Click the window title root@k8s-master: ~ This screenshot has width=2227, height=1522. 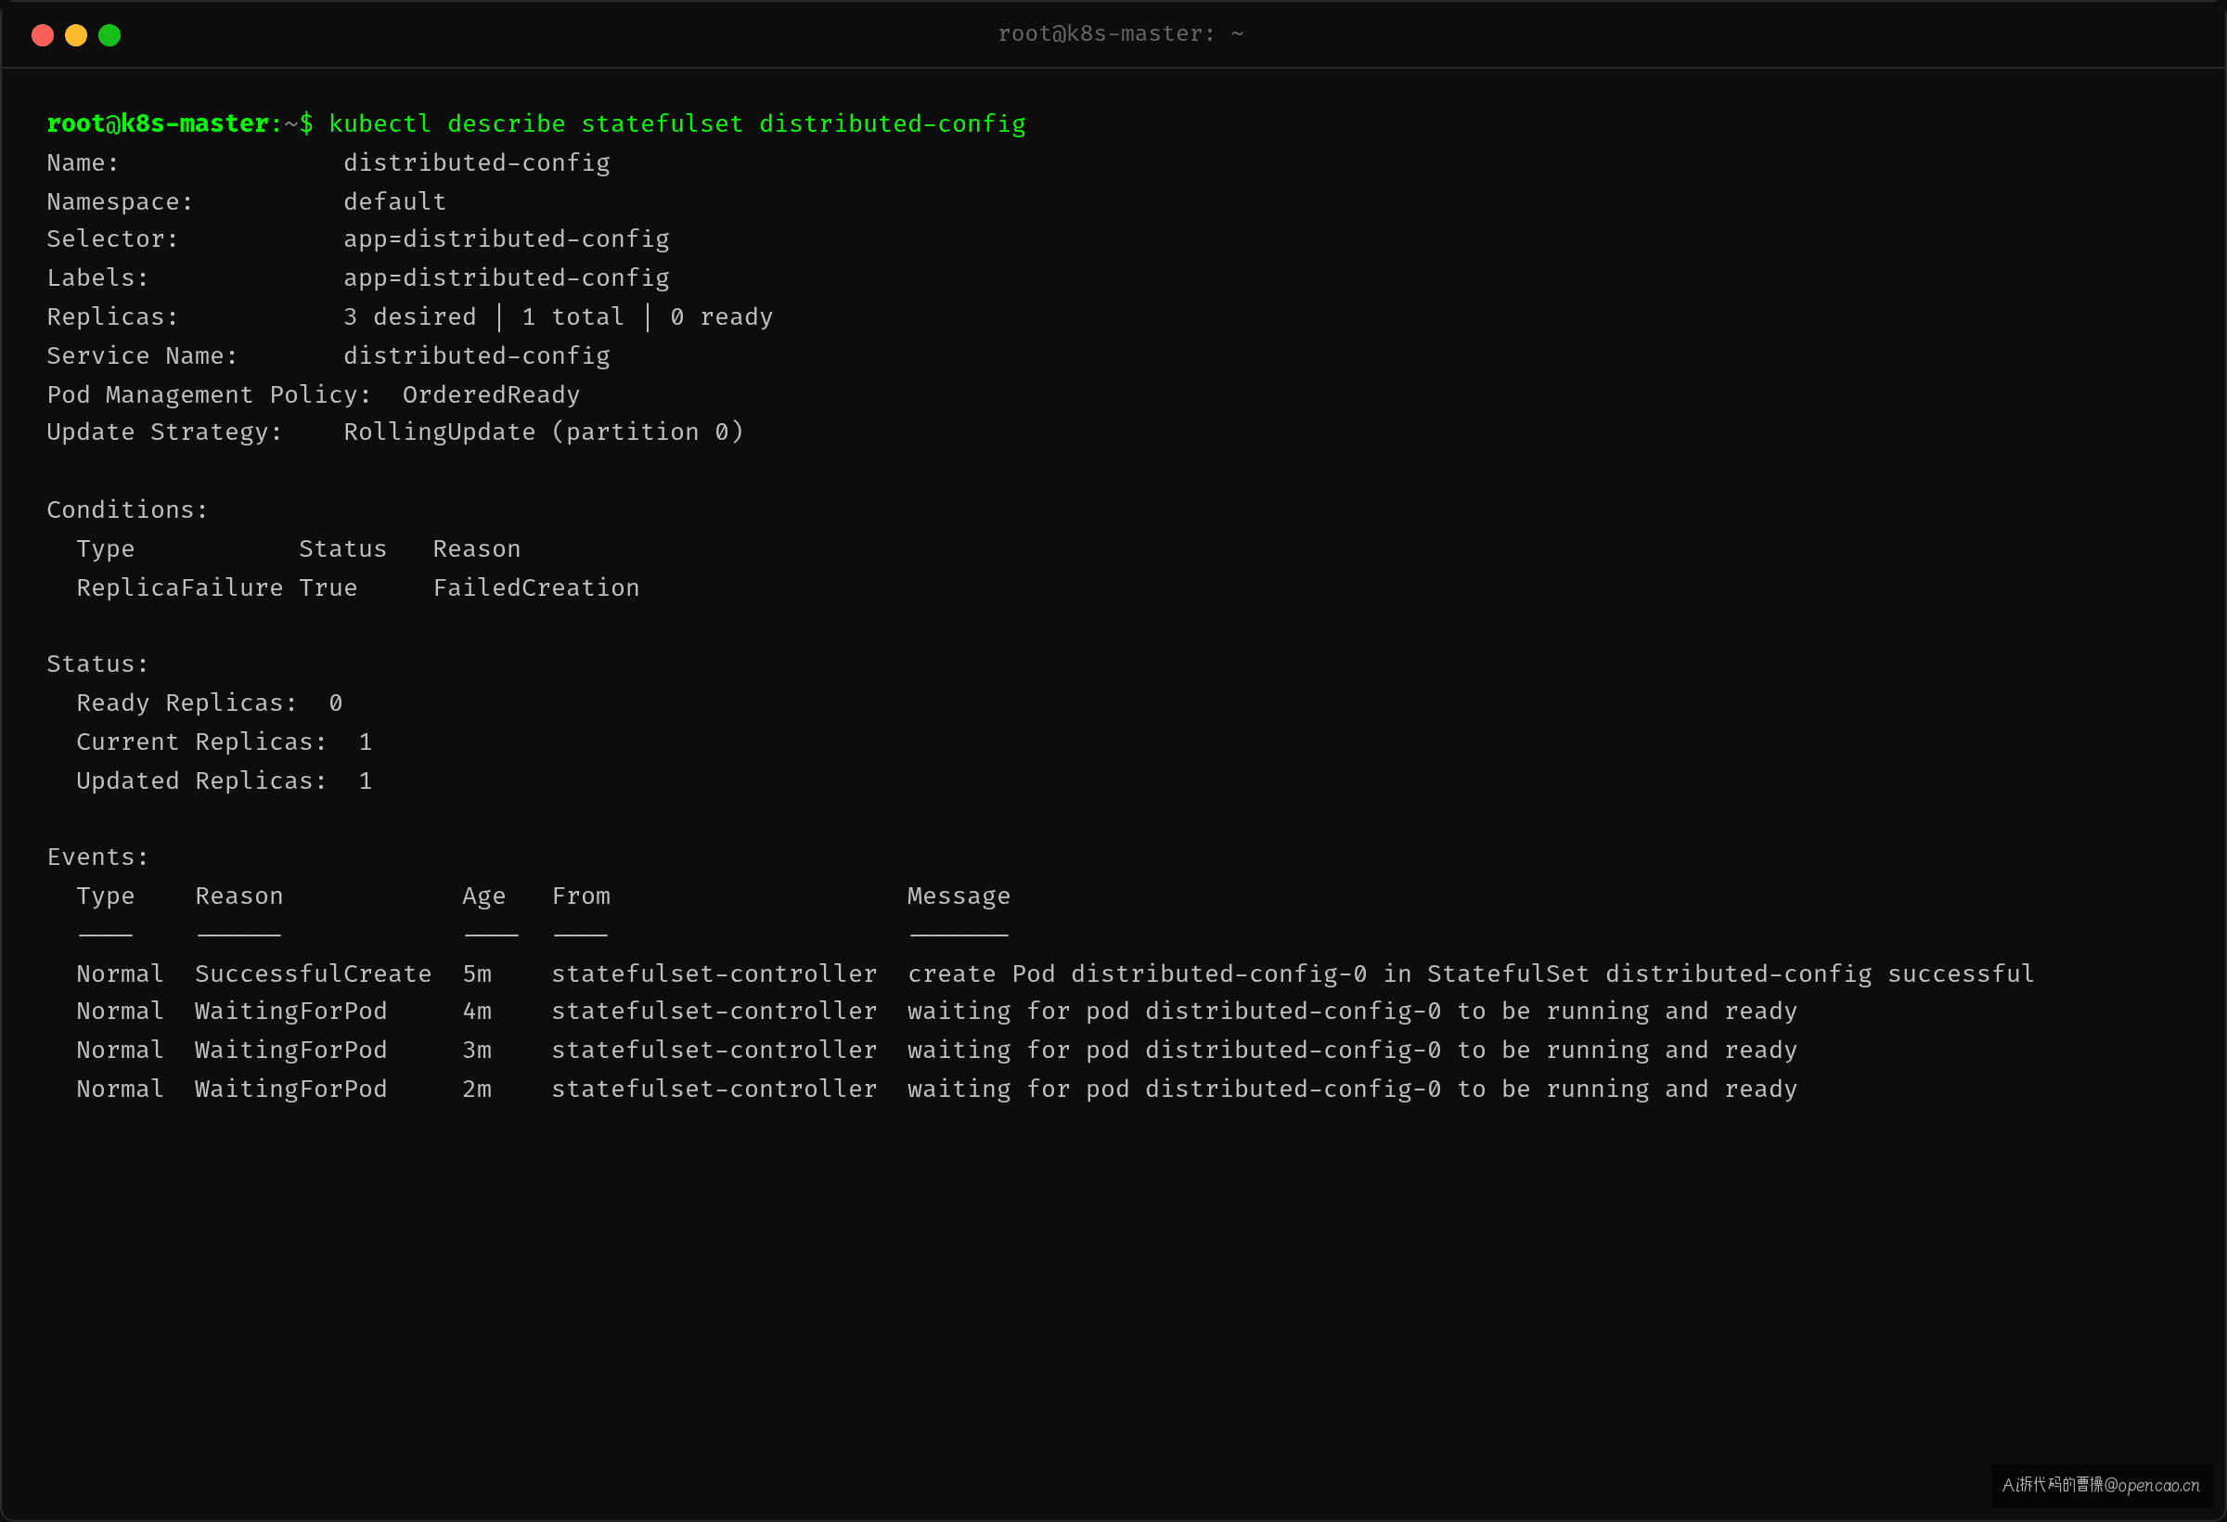(1120, 34)
